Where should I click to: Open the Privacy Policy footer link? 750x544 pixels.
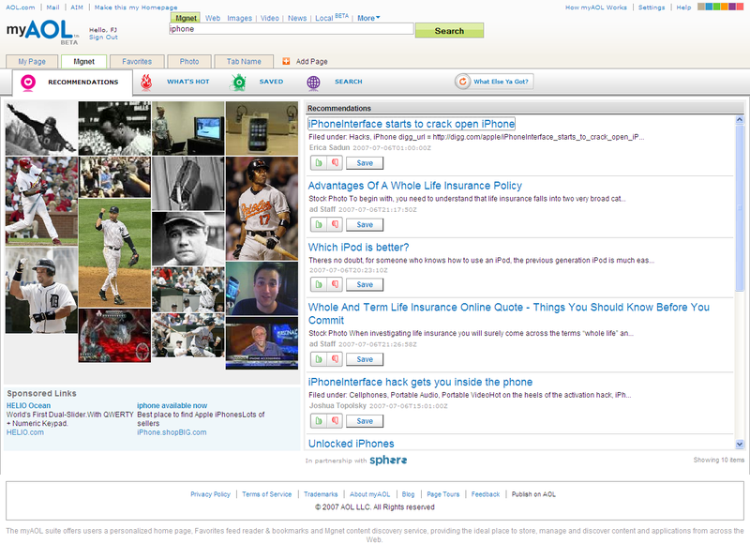coord(210,494)
